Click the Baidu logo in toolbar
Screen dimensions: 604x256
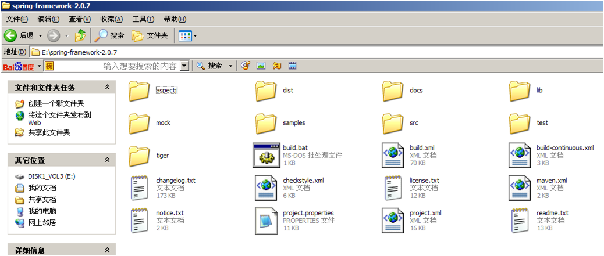pos(19,67)
